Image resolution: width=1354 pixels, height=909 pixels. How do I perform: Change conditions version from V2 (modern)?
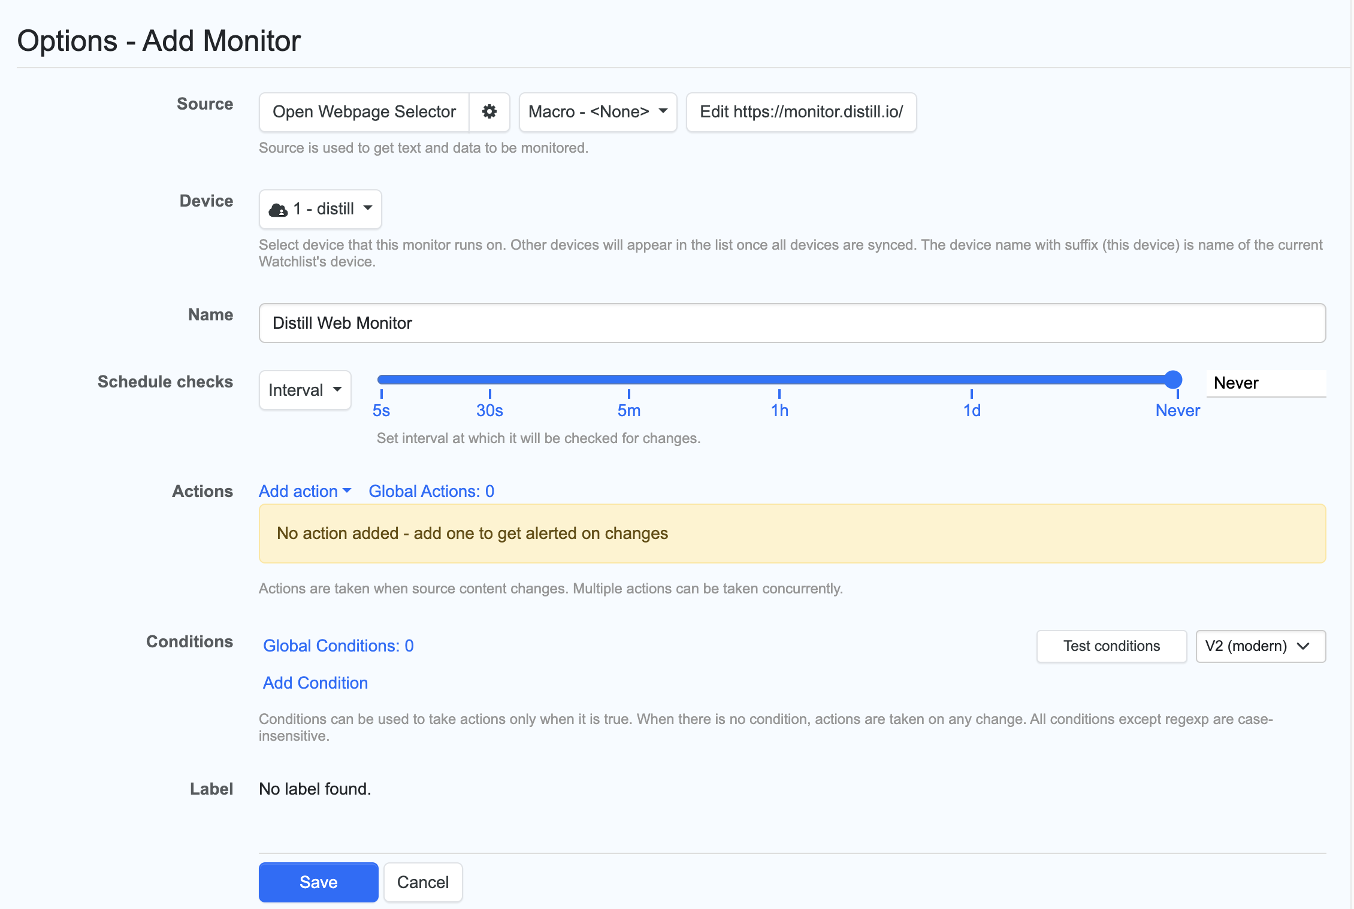tap(1260, 646)
